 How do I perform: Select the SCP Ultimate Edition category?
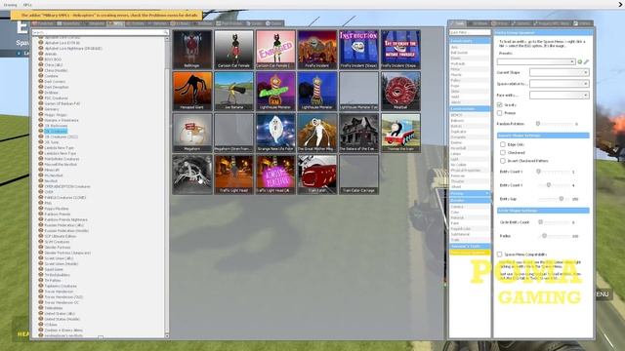tap(61, 236)
